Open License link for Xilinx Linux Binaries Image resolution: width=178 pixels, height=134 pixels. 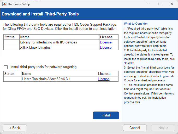(105, 48)
